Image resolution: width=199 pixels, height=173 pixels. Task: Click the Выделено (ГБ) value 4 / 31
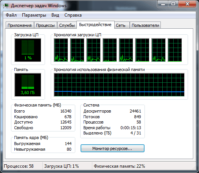point(136,133)
